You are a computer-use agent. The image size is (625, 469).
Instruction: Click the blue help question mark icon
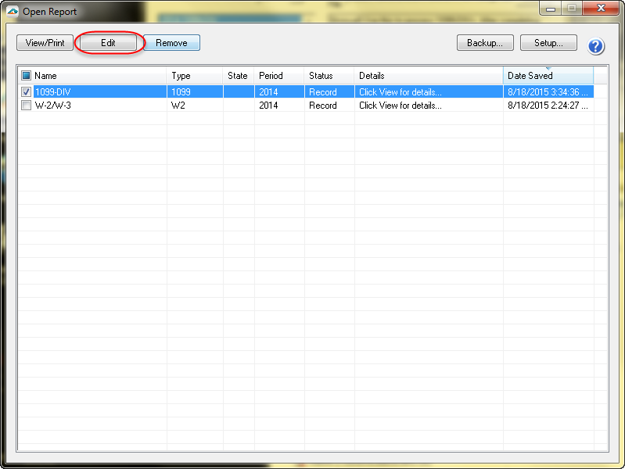(596, 46)
